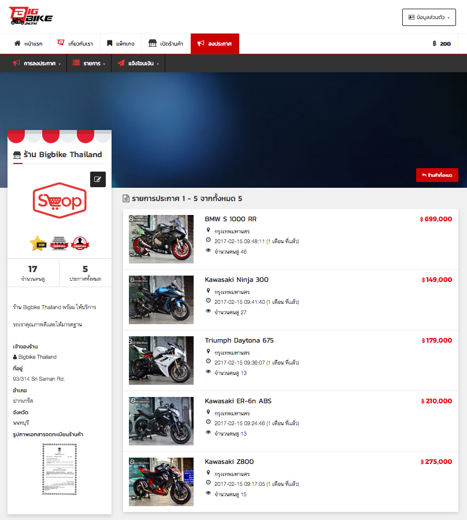This screenshot has width=467, height=520.
Task: Click the verified user badge icon
Action: tap(80, 243)
